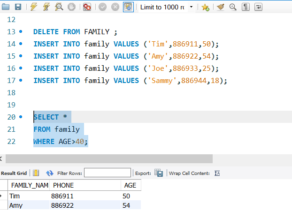Select PHONE column header
The height and width of the screenshot is (219, 292).
(85, 185)
